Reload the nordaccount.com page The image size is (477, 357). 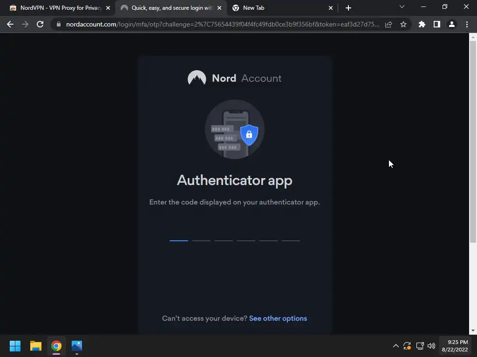[x=40, y=24]
